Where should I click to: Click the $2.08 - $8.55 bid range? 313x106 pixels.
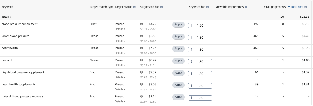point(148,53)
